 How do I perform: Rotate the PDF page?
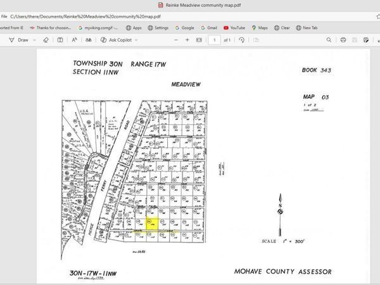(242, 40)
